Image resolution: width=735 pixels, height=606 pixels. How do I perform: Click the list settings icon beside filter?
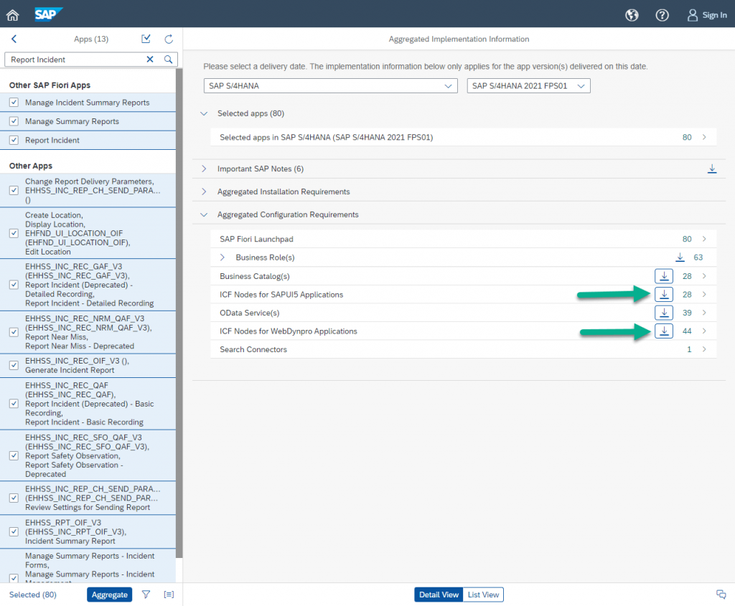point(169,595)
